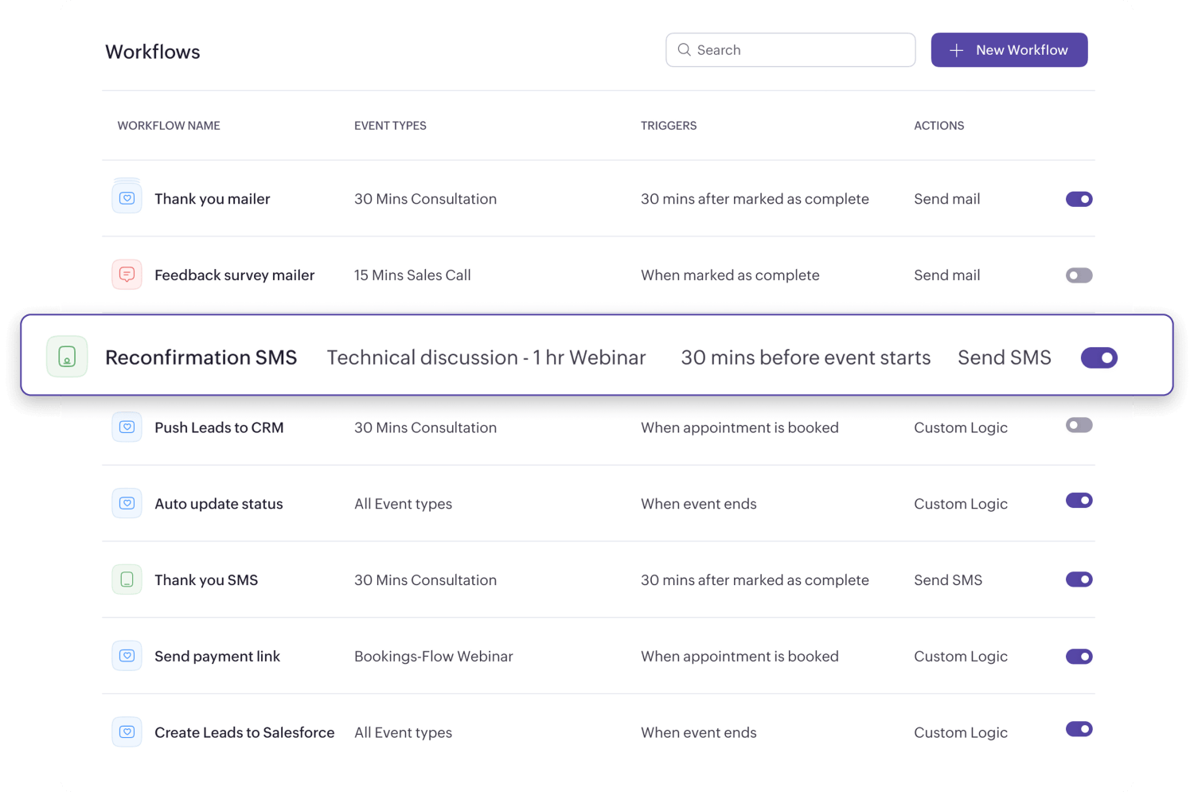Screen dimensions: 1194x792
Task: Click 'When appointment is booked' in Push Leads row
Action: click(739, 427)
